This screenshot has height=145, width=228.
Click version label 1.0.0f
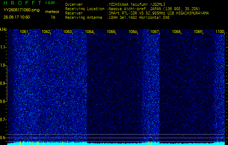pyautogui.click(x=50, y=3)
